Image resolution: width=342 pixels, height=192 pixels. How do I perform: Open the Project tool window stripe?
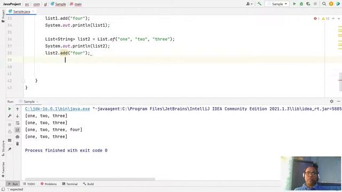coord(3,16)
